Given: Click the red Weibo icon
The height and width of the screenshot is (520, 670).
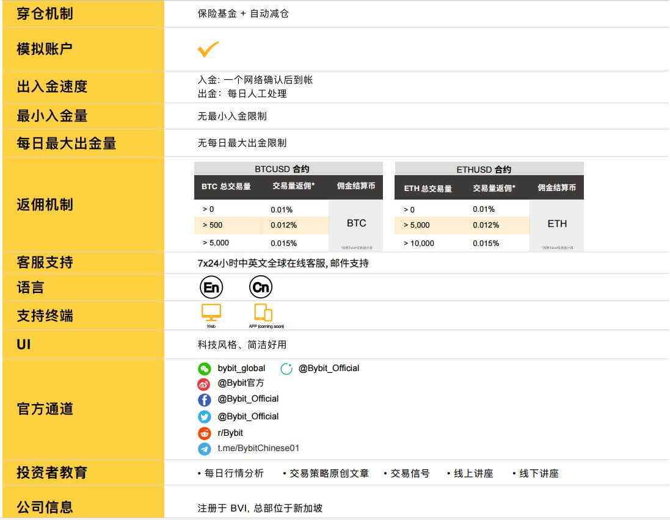Looking at the screenshot, I should pyautogui.click(x=204, y=384).
